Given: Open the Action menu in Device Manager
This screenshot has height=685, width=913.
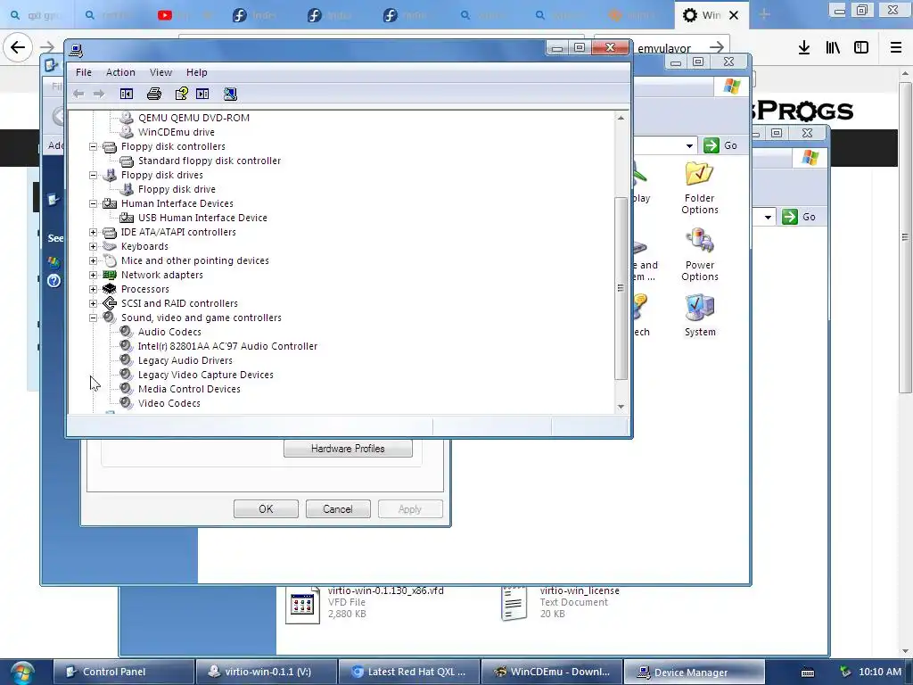Looking at the screenshot, I should (120, 72).
